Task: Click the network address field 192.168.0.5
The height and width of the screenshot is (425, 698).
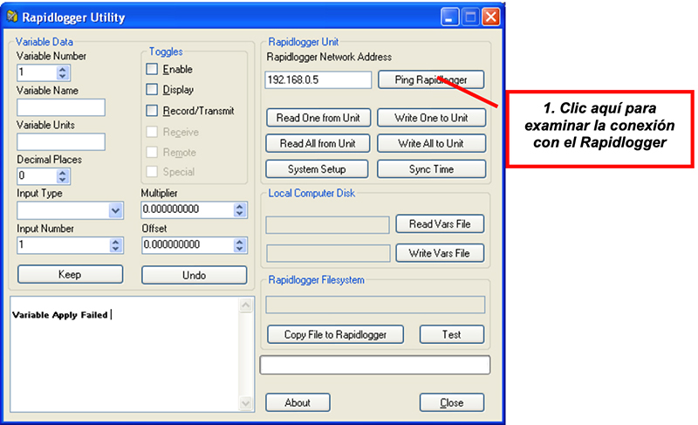Action: click(x=318, y=80)
